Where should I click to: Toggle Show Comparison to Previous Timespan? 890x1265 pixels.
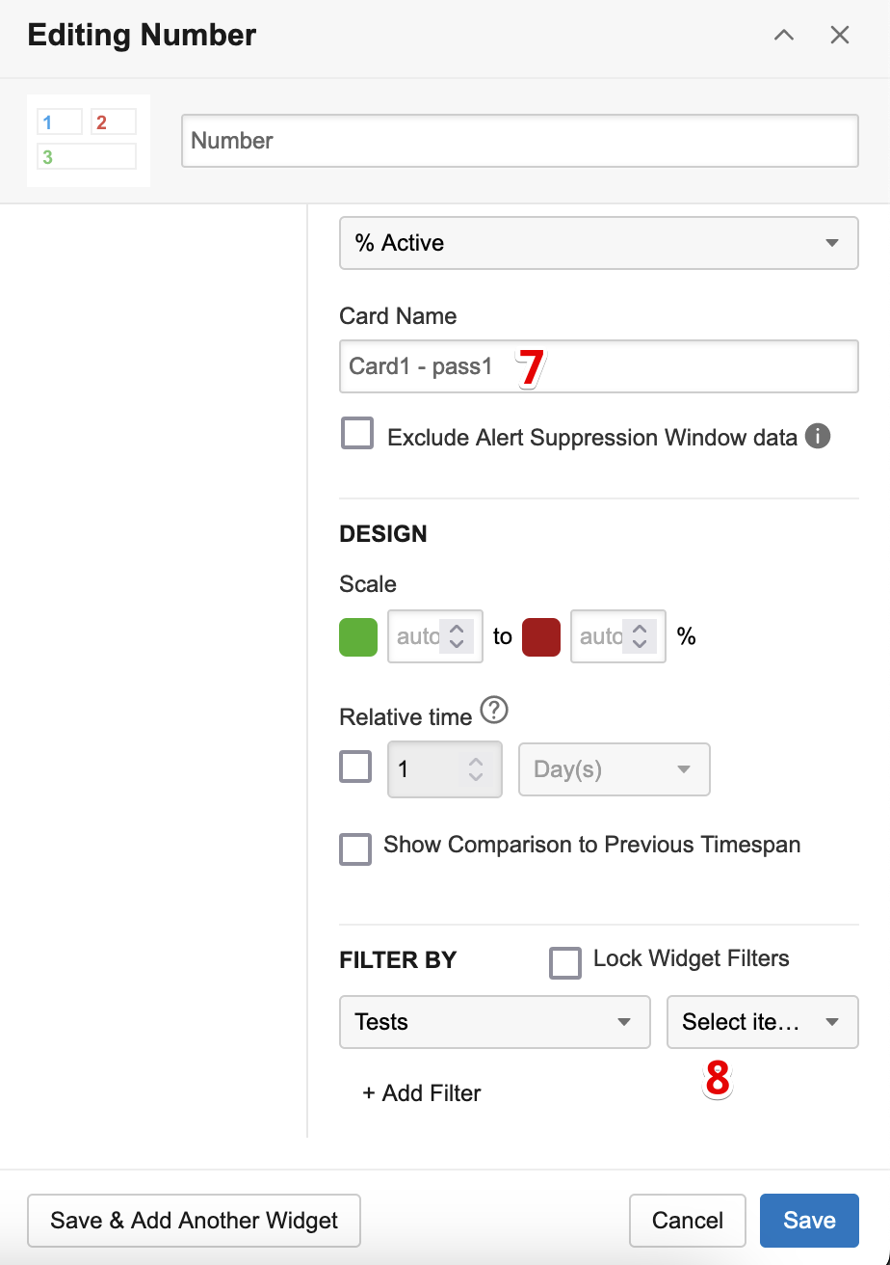click(x=355, y=849)
